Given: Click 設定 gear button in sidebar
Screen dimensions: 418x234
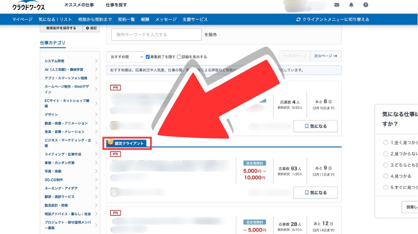Looking at the screenshot, I should 91,28.
